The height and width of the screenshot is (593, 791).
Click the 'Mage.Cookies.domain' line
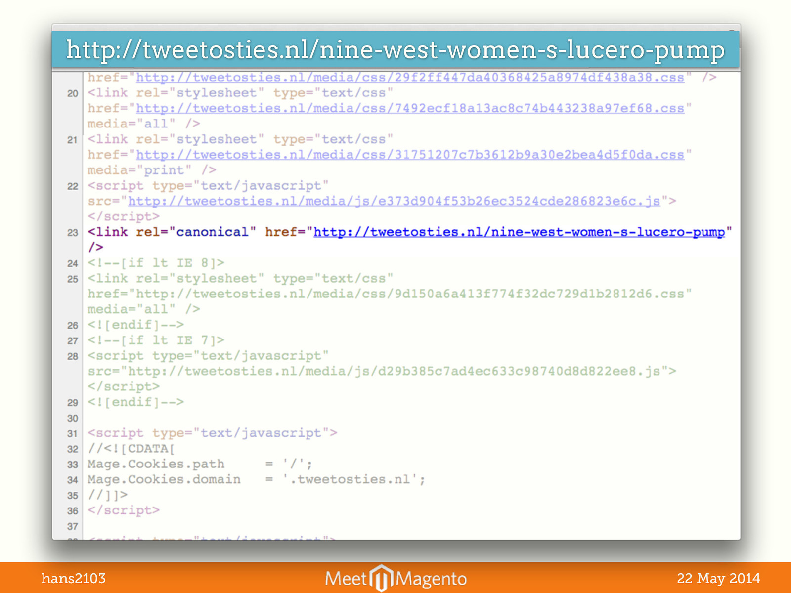coord(256,479)
